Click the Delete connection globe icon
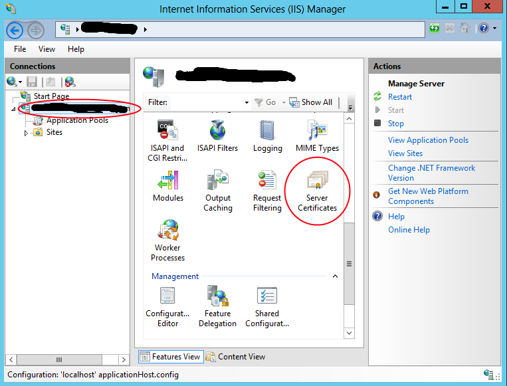 point(70,82)
